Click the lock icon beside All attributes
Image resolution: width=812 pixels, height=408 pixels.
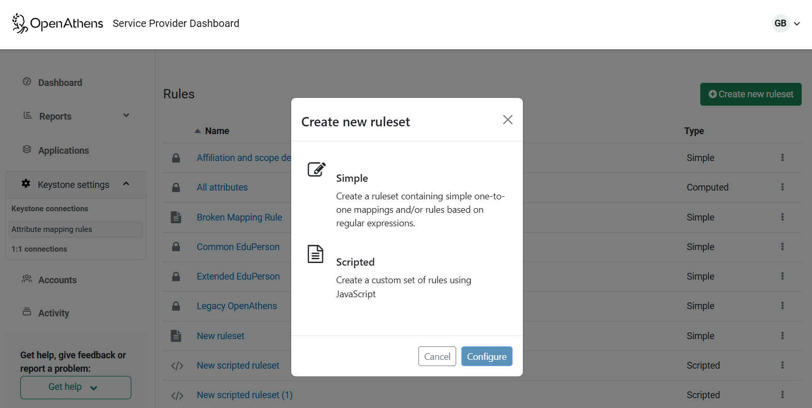tap(176, 187)
